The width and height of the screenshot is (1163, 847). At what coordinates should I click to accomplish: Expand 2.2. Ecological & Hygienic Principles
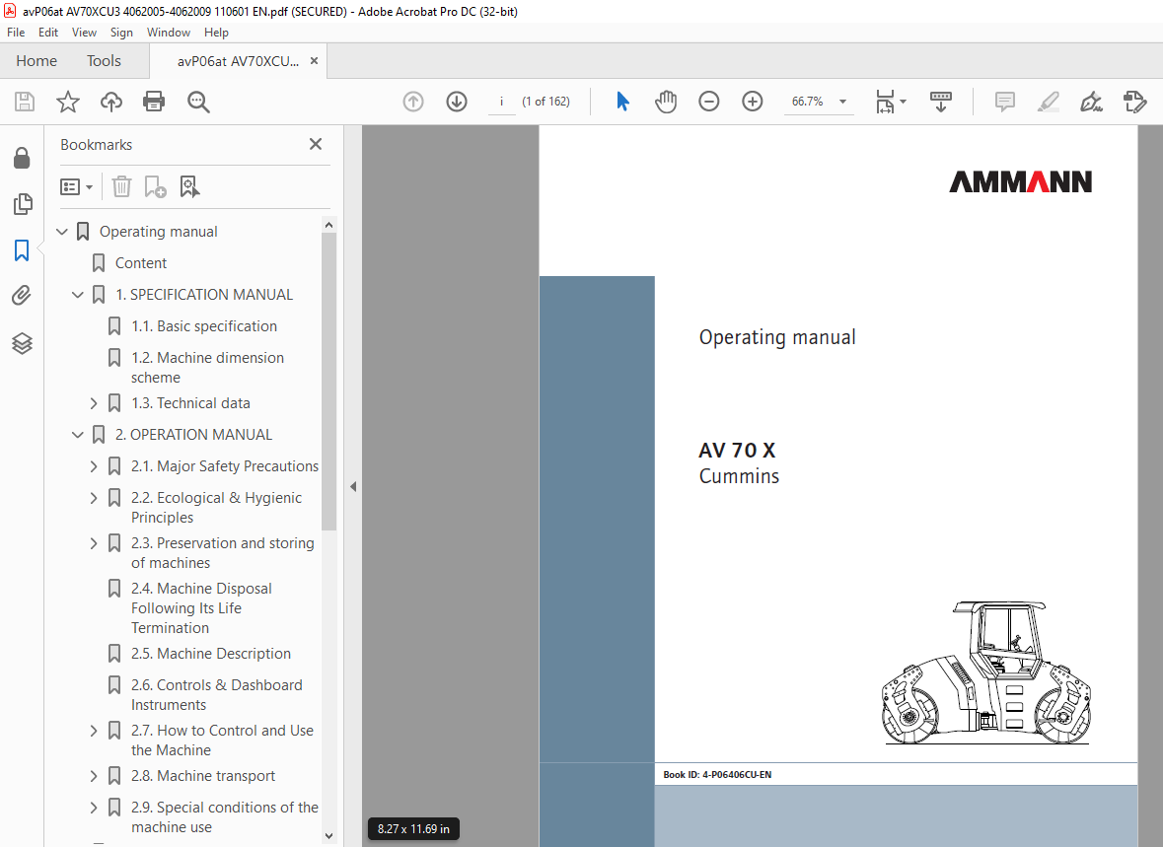pos(94,498)
